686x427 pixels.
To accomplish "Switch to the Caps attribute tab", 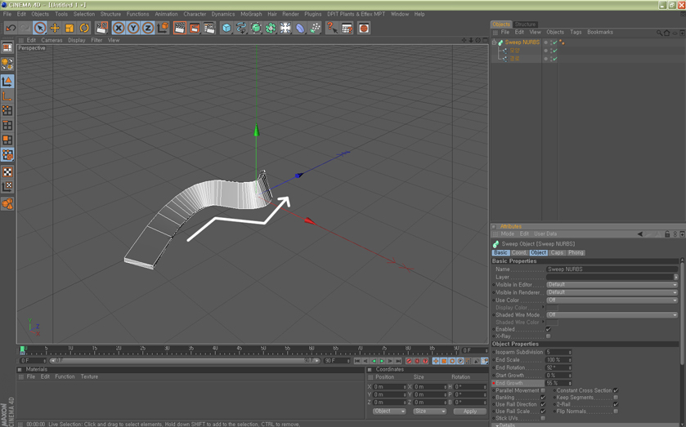I will point(557,252).
